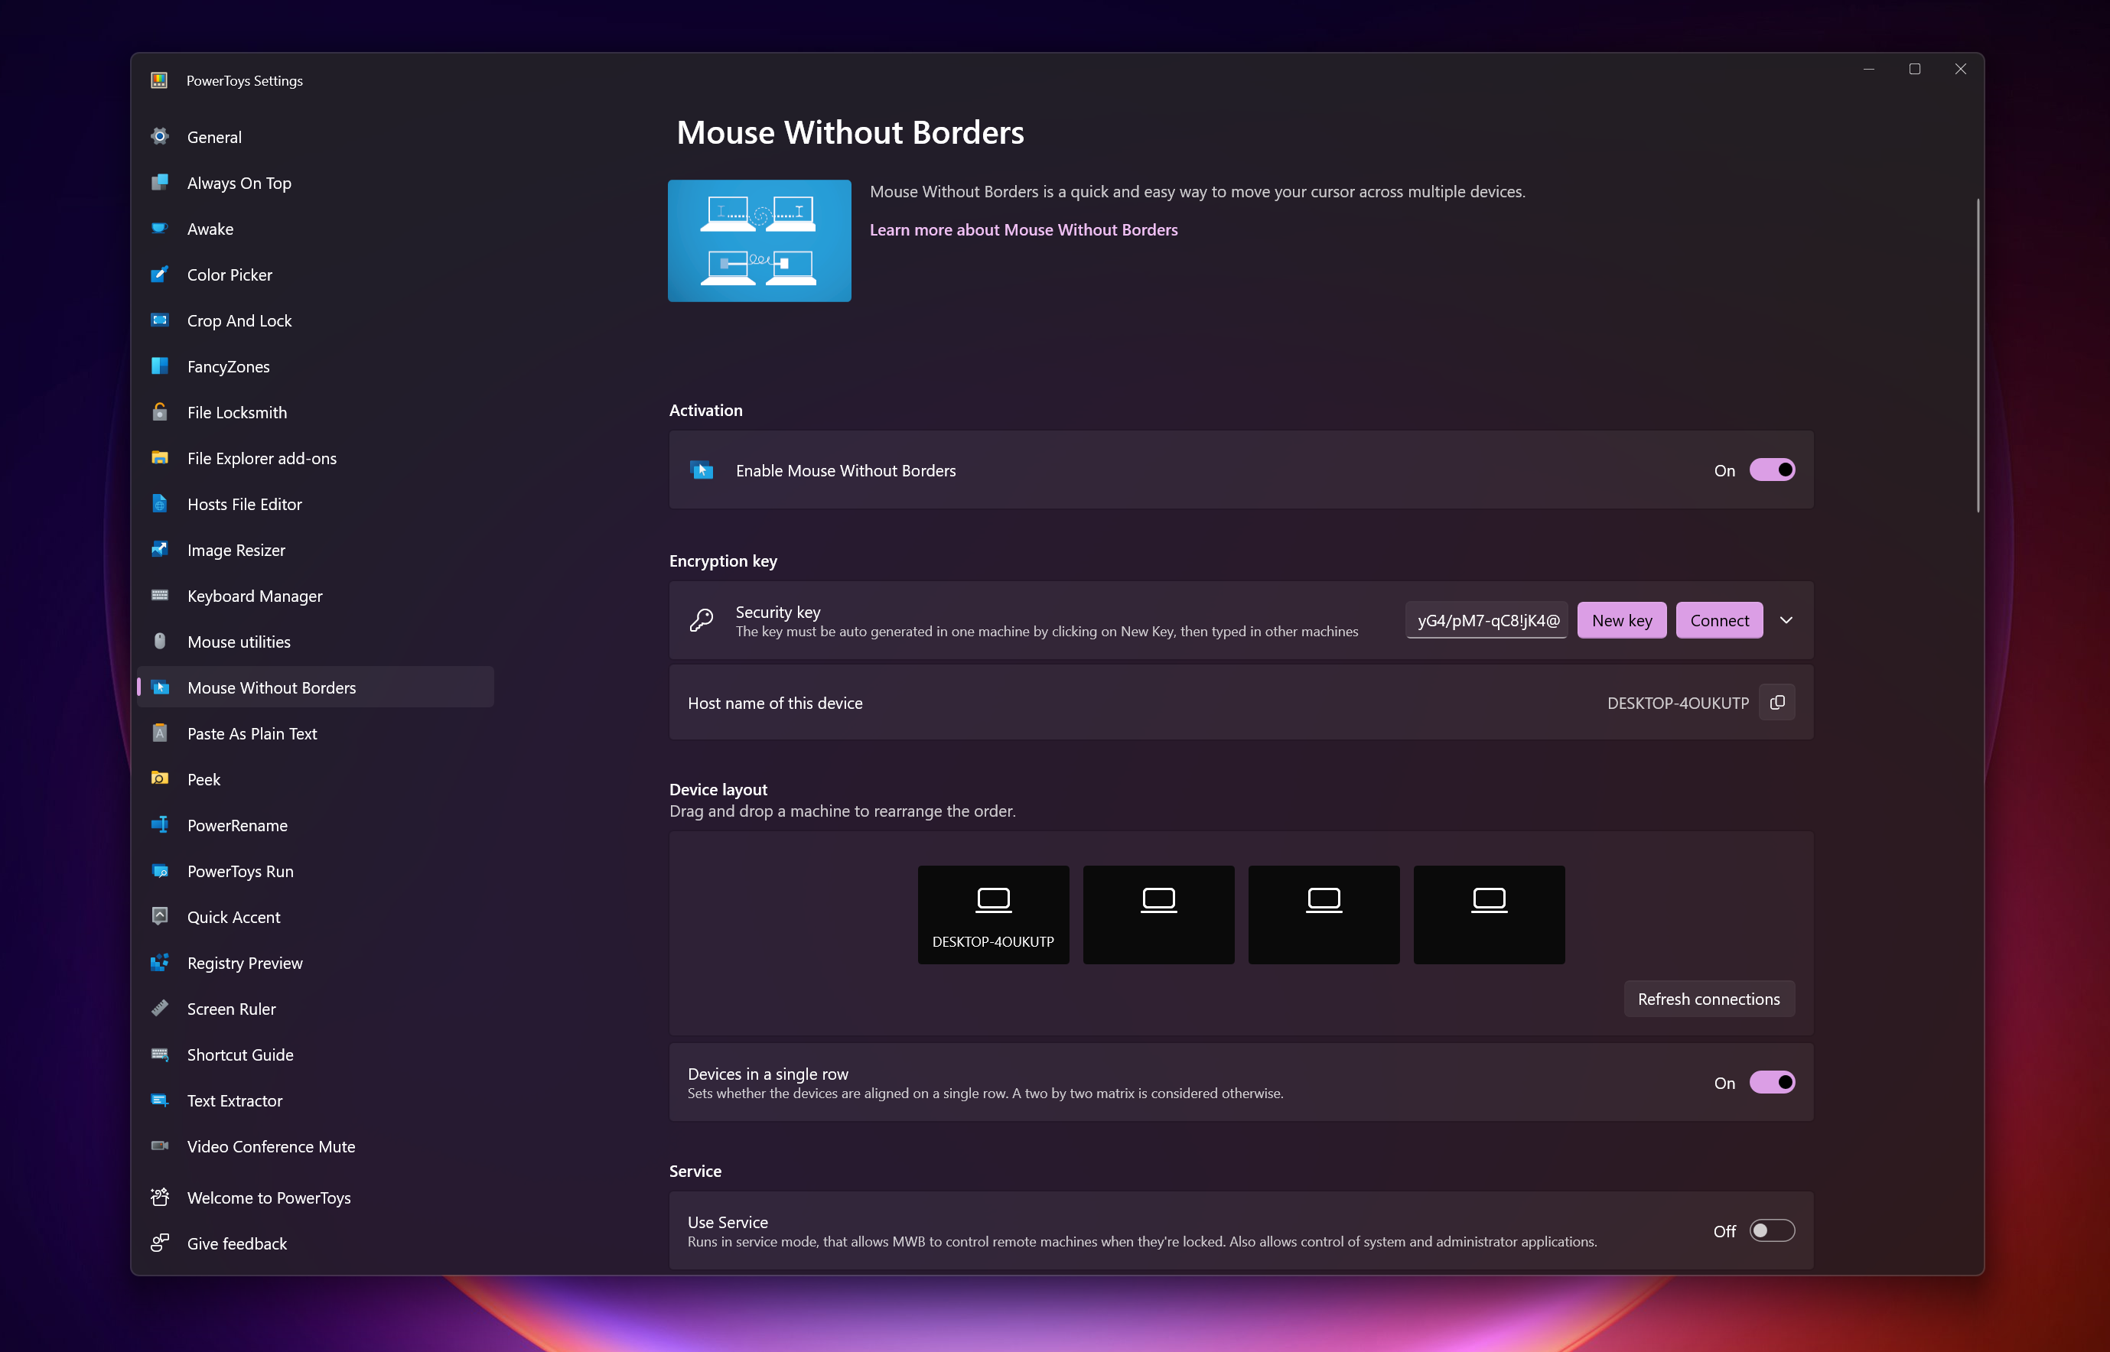
Task: Click the Image Resizer icon in sidebar
Action: coord(161,550)
